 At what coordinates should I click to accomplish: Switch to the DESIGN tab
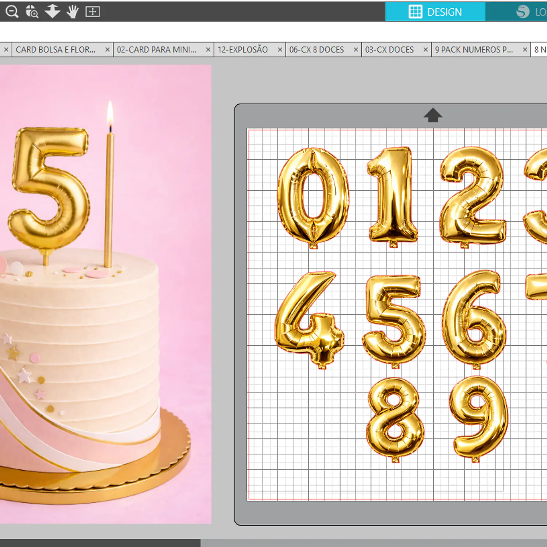click(435, 12)
